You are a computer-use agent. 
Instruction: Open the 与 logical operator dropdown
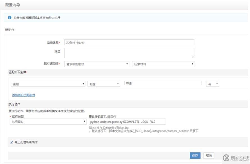coord(213,84)
